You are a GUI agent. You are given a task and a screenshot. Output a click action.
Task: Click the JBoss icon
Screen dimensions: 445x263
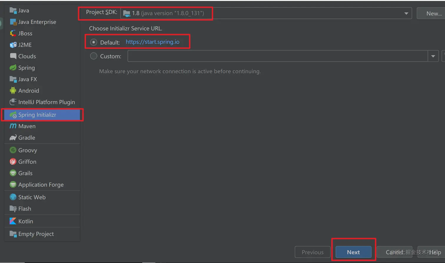tap(13, 33)
